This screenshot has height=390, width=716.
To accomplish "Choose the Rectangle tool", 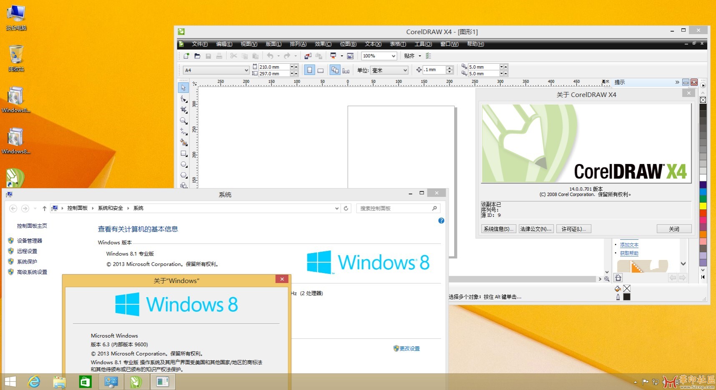I will coord(184,153).
